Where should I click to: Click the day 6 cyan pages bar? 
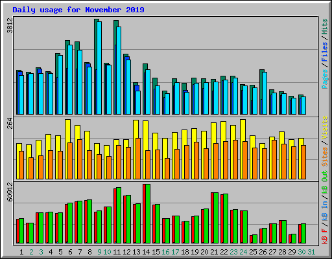point(70,80)
